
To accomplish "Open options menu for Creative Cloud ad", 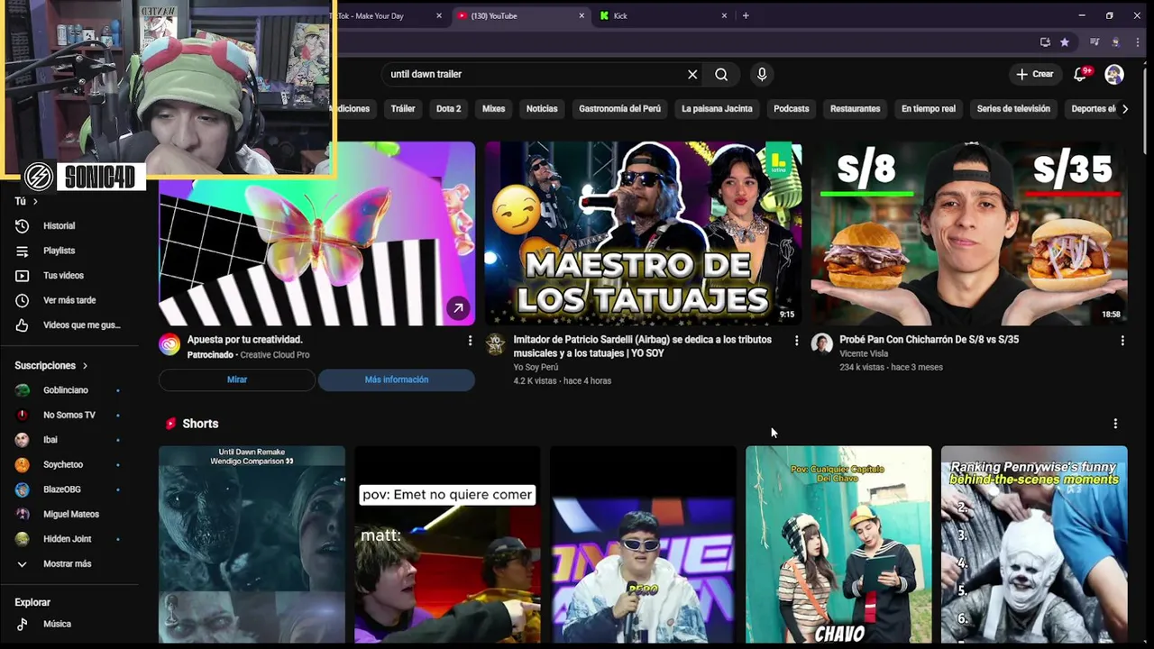I will tap(470, 341).
